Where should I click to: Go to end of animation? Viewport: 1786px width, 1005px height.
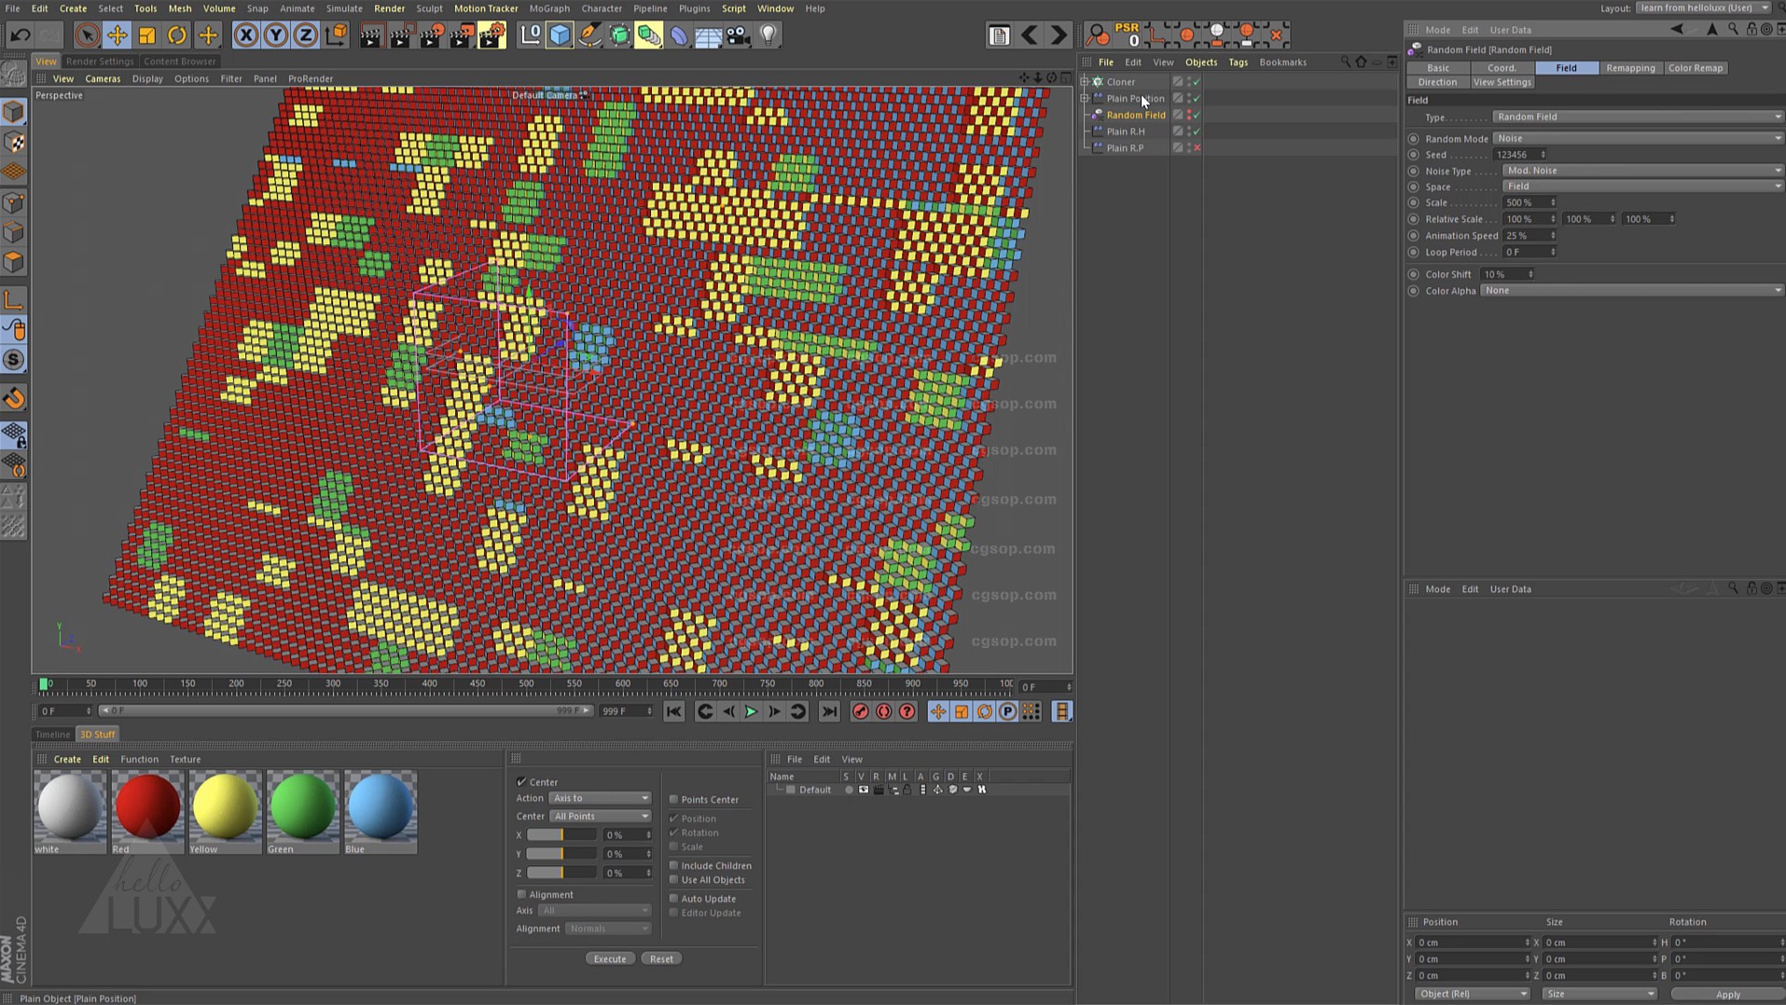coord(829,712)
